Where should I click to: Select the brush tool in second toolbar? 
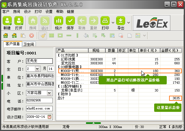tap(43, 36)
